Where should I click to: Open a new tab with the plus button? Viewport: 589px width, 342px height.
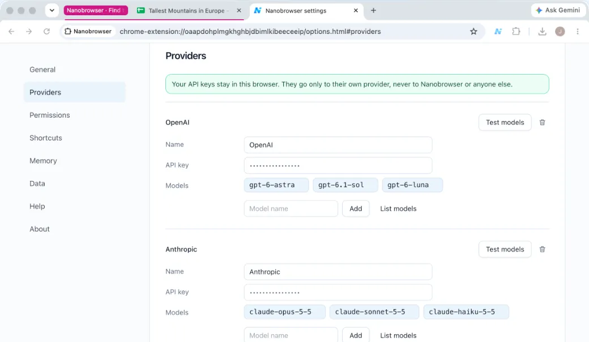(x=373, y=11)
